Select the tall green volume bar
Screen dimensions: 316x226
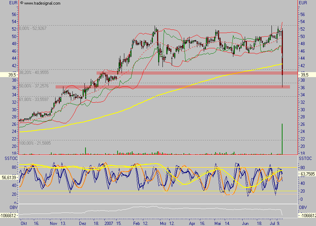[282, 139]
